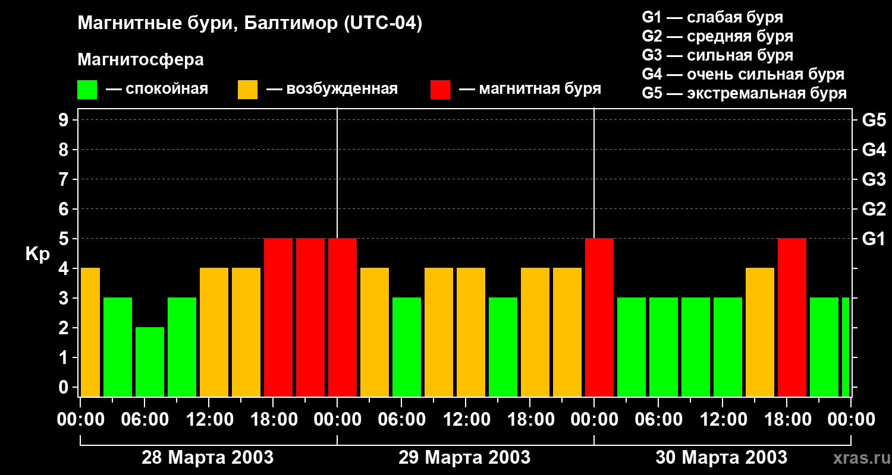Select the red bar at 18:00 on 30 Марта
Viewport: 892px width, 475px height.
point(792,317)
